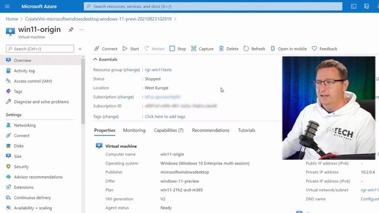Collapse the Essentials section
The height and width of the screenshot is (213, 379).
105,59
